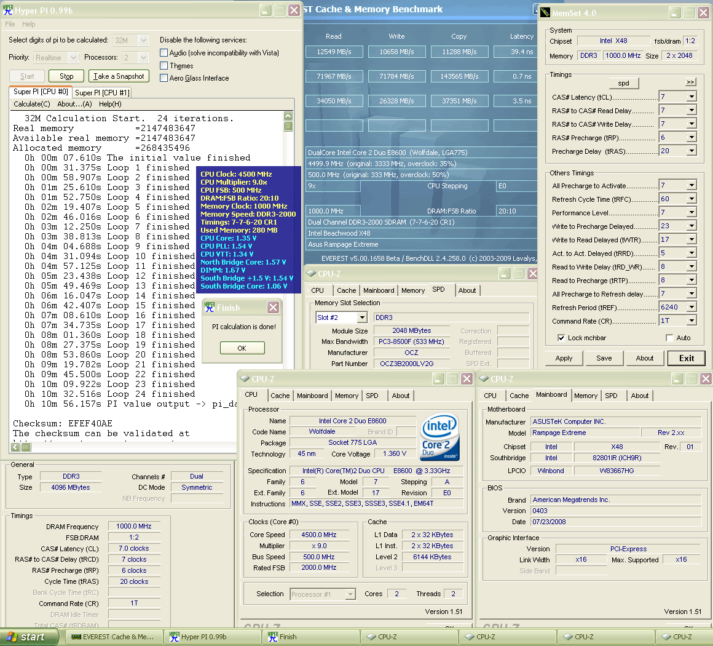Click title icon of CPU-Z SPD window
Viewport: 713px width, 646px height.
click(x=311, y=273)
